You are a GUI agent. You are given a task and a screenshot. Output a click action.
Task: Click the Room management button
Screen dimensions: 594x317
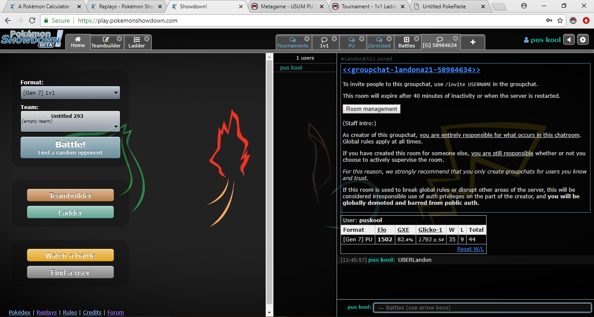[x=371, y=109]
